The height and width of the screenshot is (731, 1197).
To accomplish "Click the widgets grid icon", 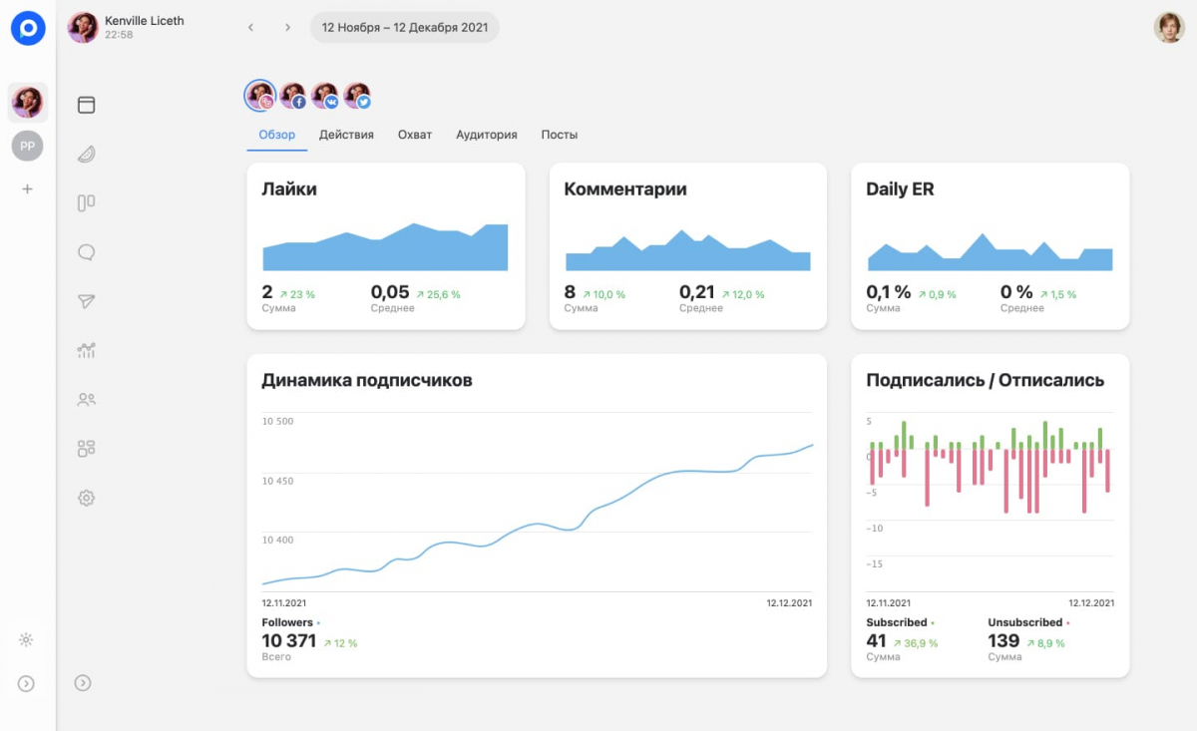I will pyautogui.click(x=86, y=449).
